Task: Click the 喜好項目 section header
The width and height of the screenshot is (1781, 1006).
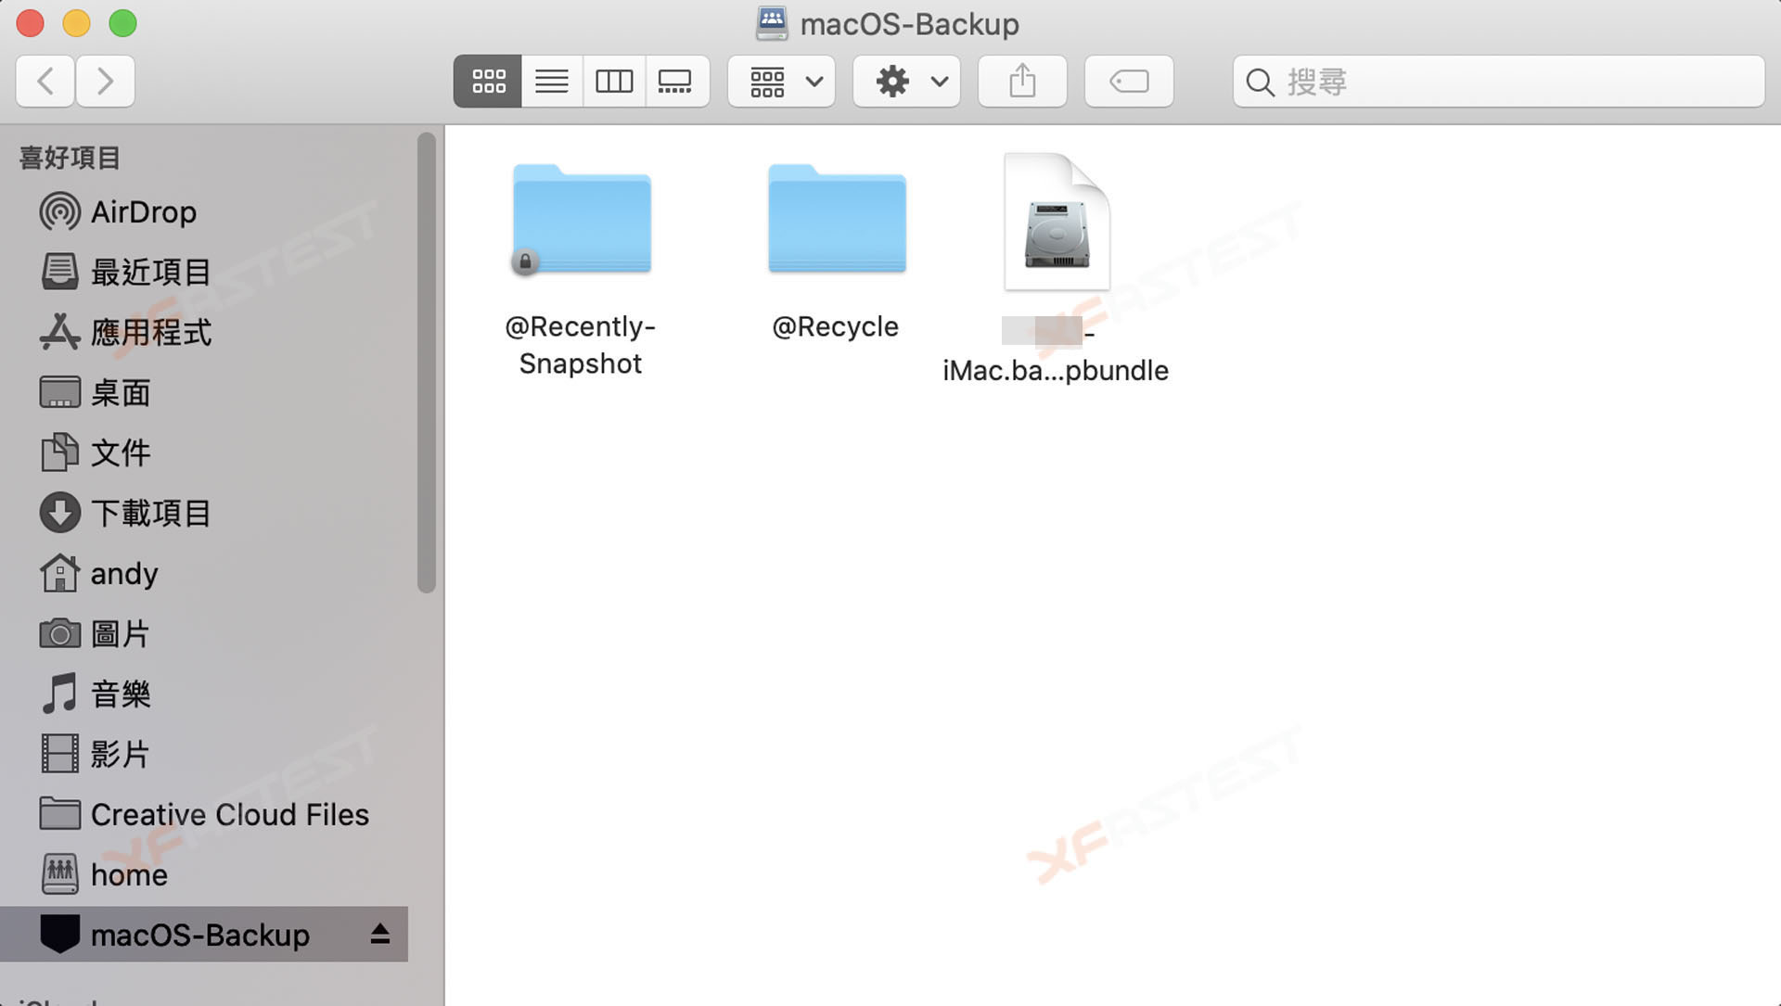Action: tap(70, 159)
